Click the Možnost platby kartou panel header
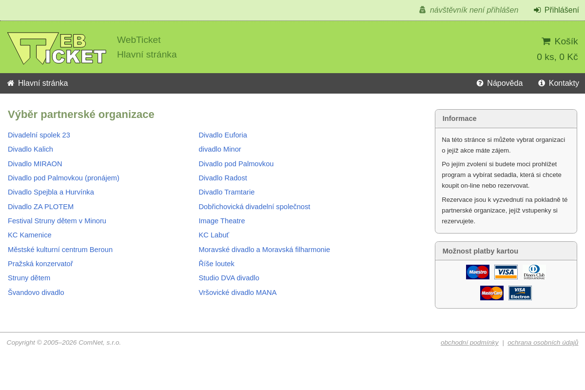This screenshot has height=390, width=585. (506, 251)
